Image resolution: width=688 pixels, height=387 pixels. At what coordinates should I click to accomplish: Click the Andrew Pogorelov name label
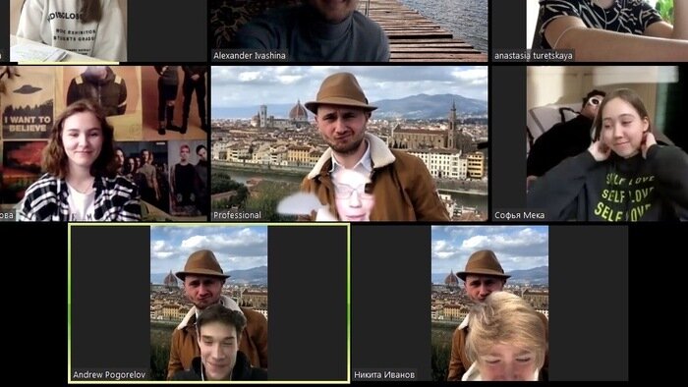[109, 375]
